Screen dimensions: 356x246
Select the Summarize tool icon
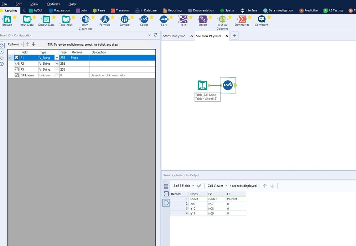click(x=242, y=19)
